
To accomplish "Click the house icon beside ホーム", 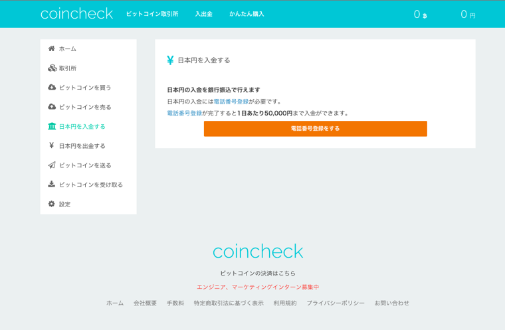I will [52, 48].
